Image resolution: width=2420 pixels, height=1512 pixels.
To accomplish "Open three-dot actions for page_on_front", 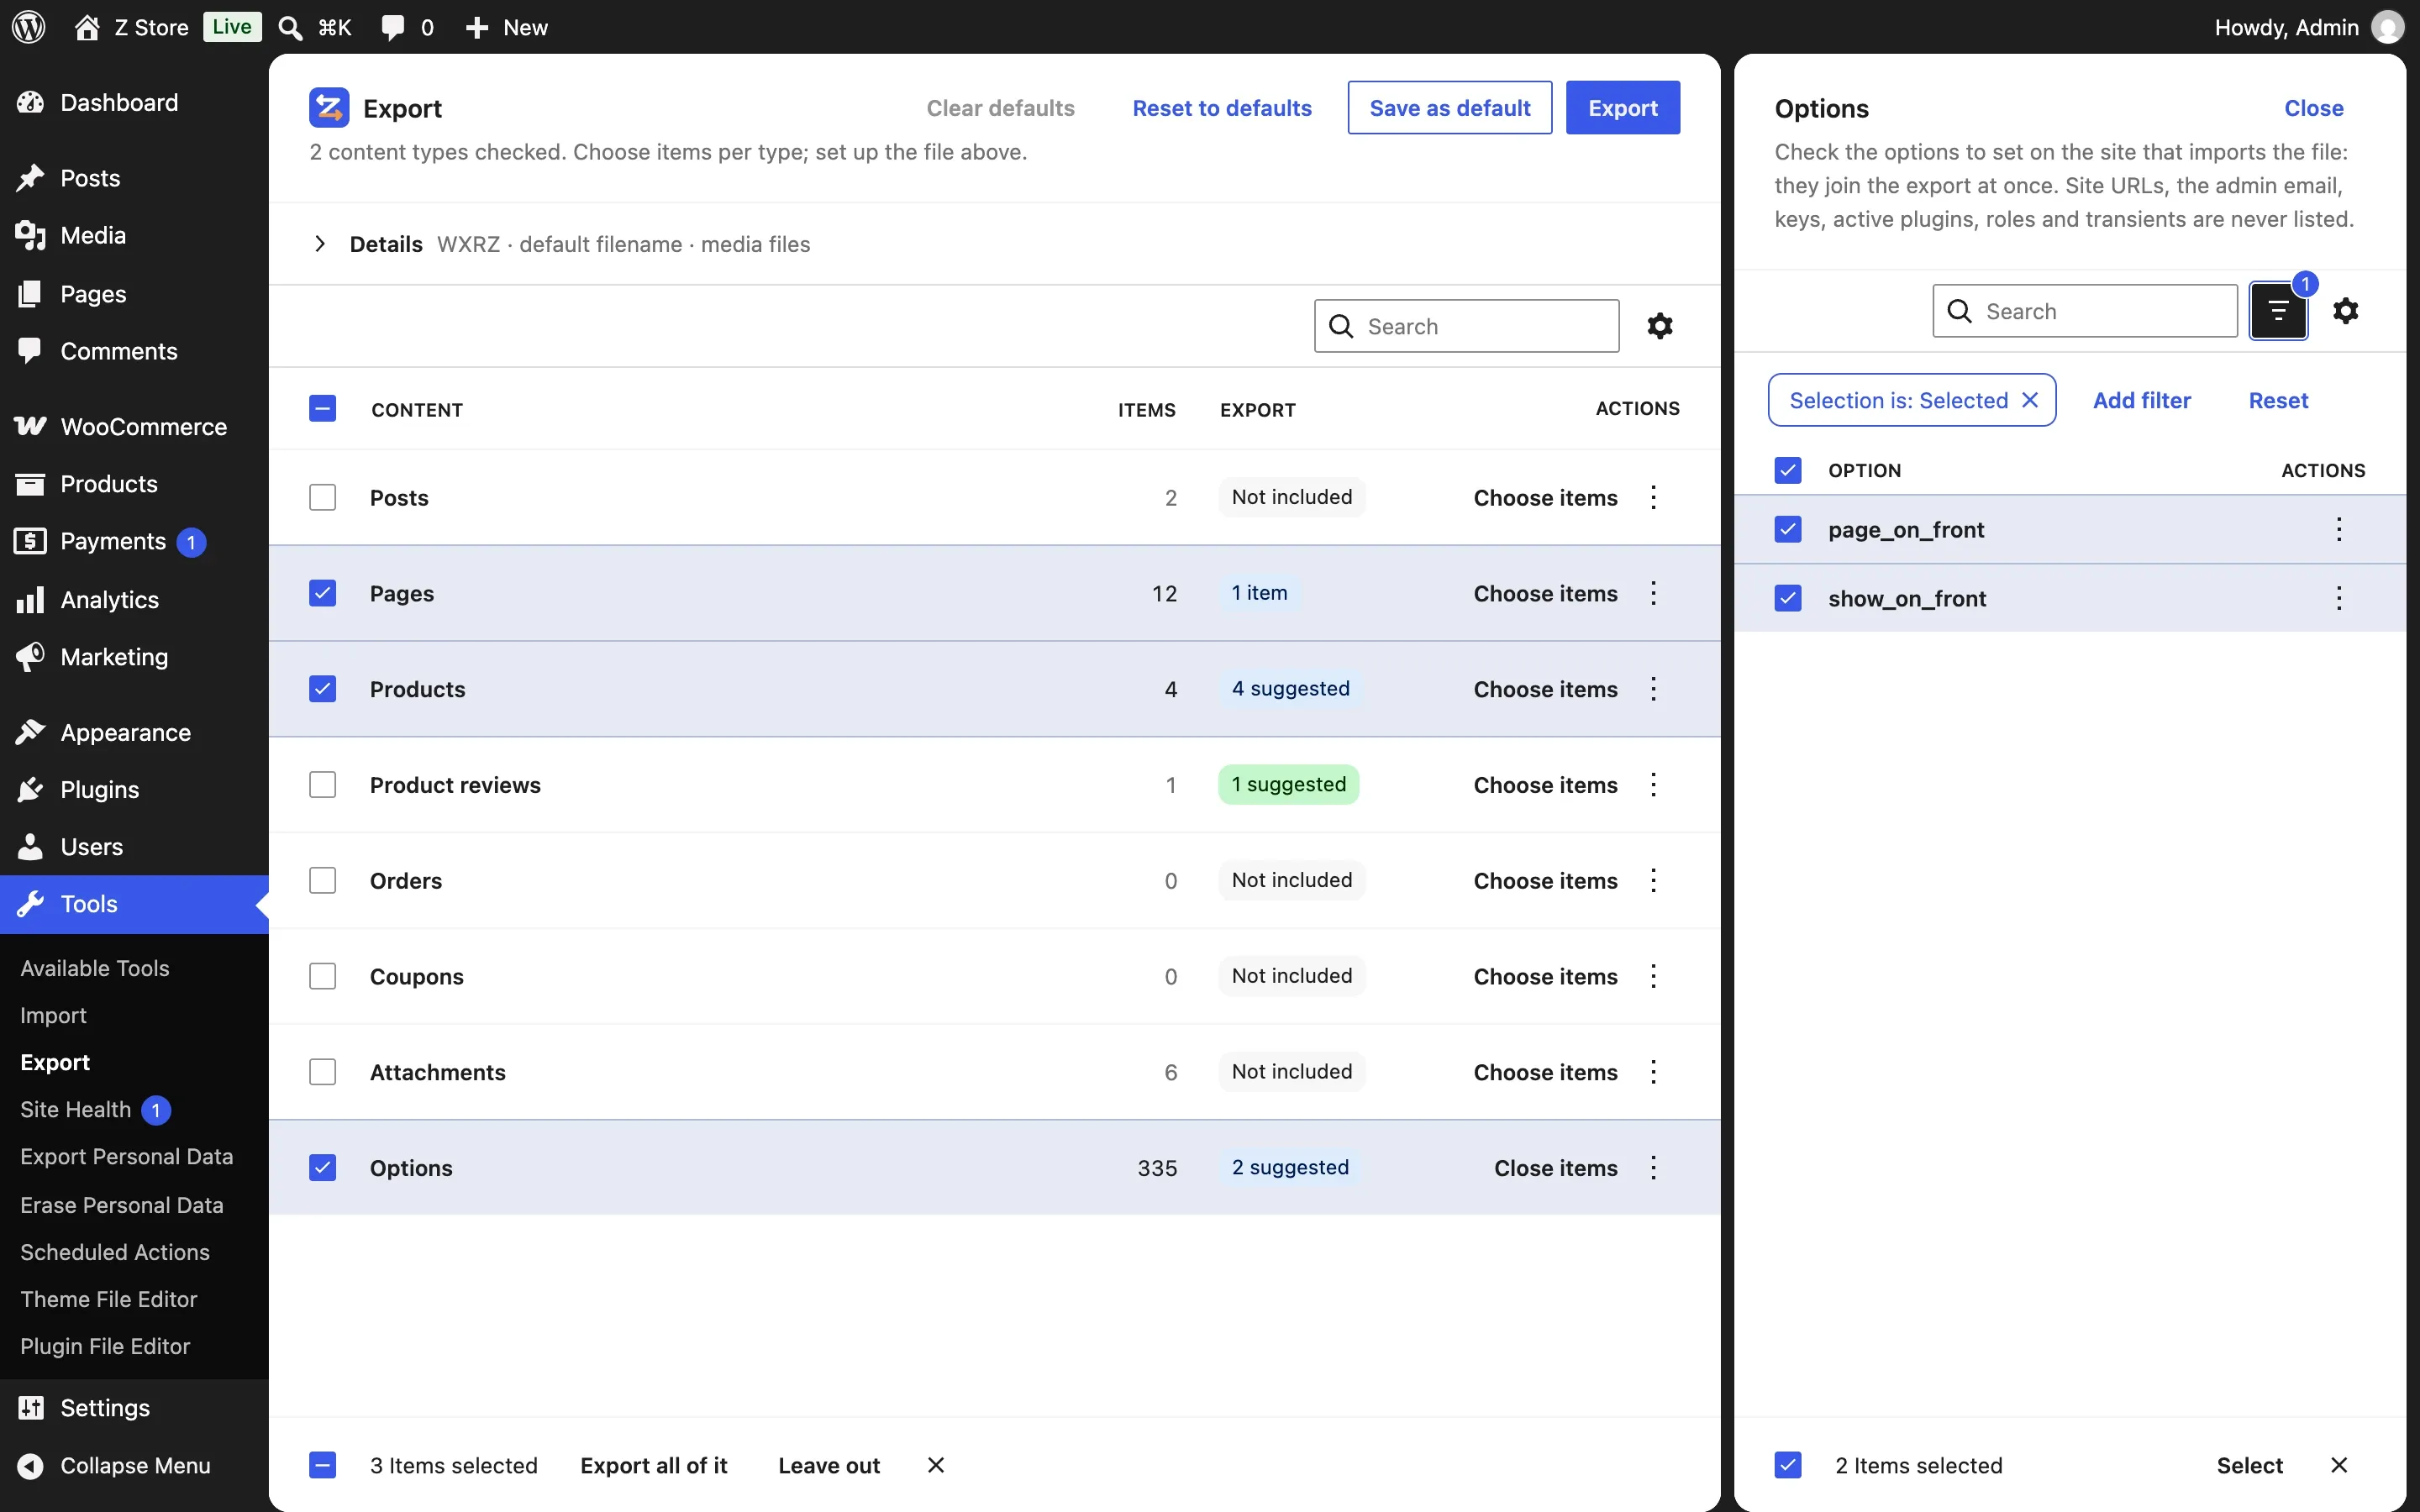I will pos(2339,529).
